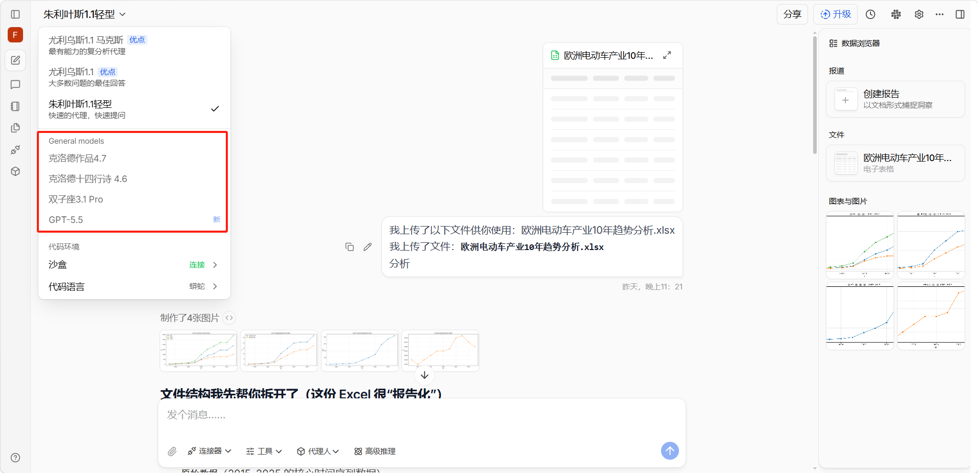This screenshot has height=473, width=978.
Task: Click the chat vertical scrollbar
Action: coord(815,95)
